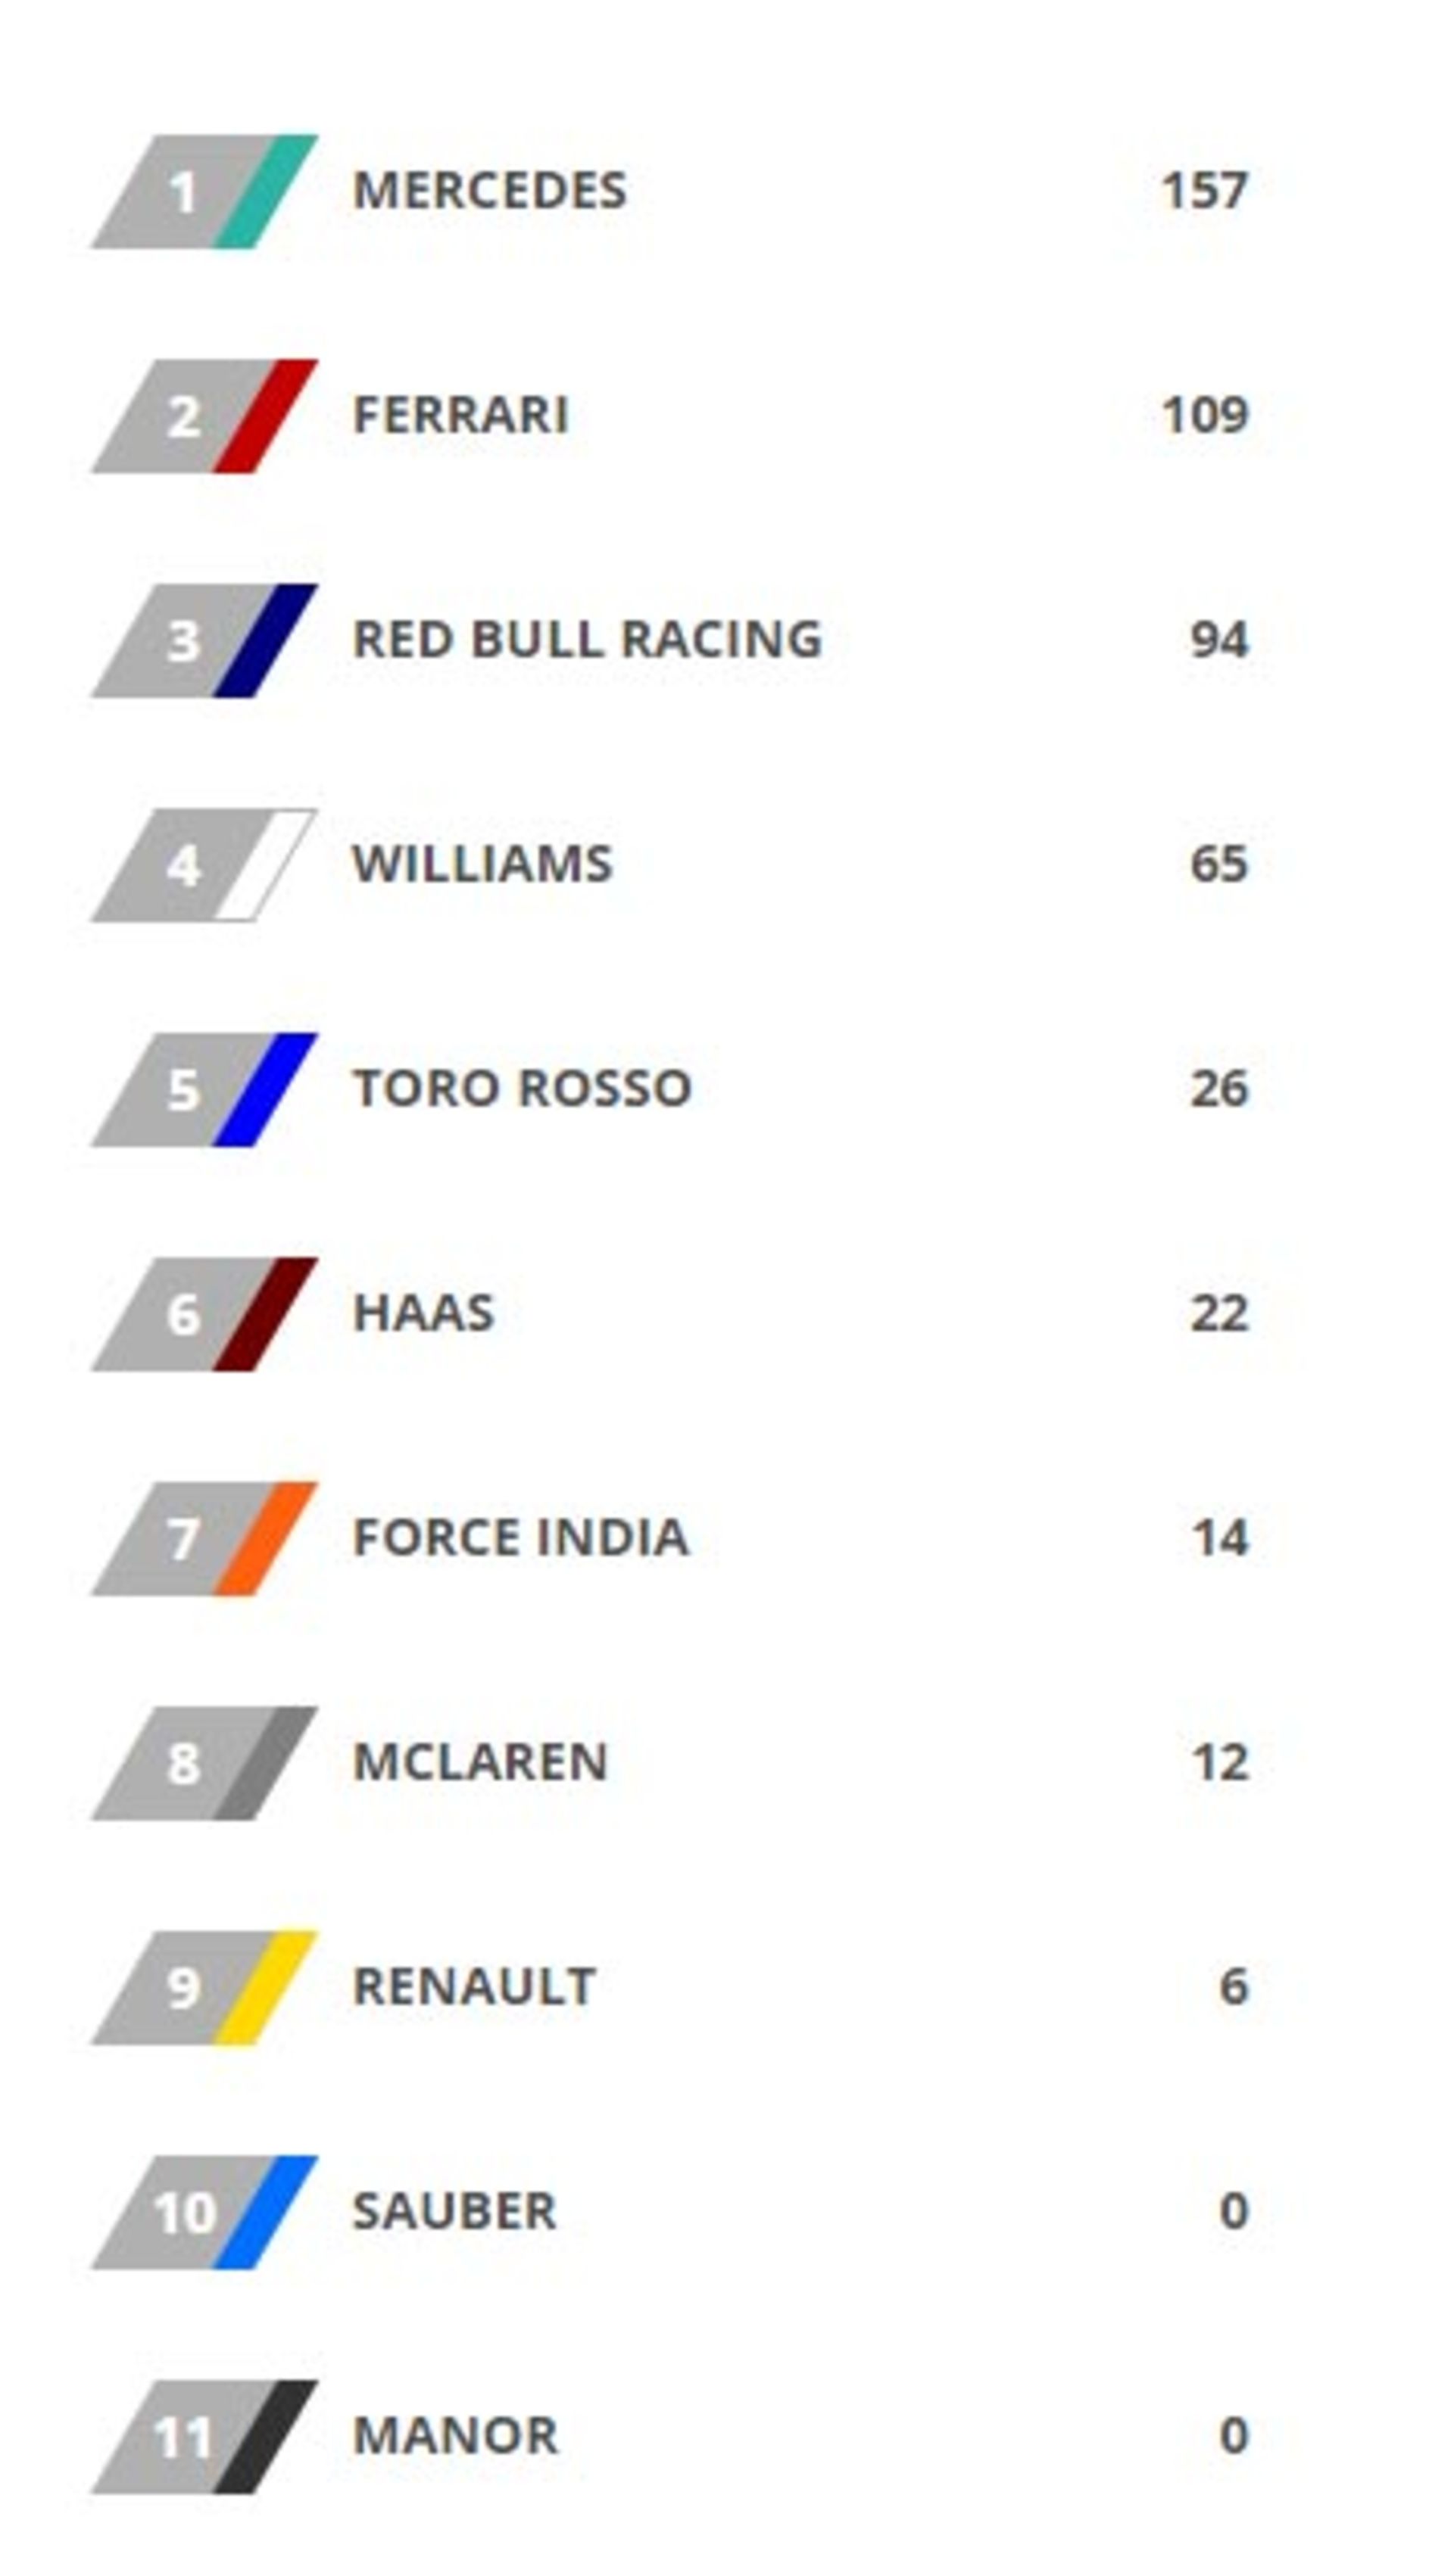Select the MCLAREN team name

480,1762
